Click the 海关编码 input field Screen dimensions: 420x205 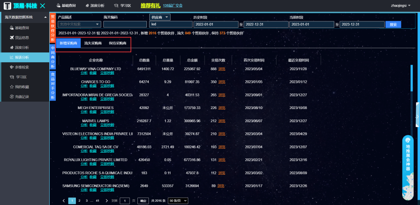(125, 25)
